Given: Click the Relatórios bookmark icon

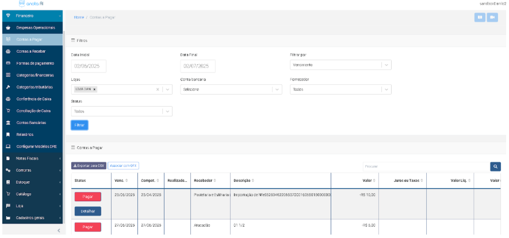Looking at the screenshot, I should click(9, 134).
